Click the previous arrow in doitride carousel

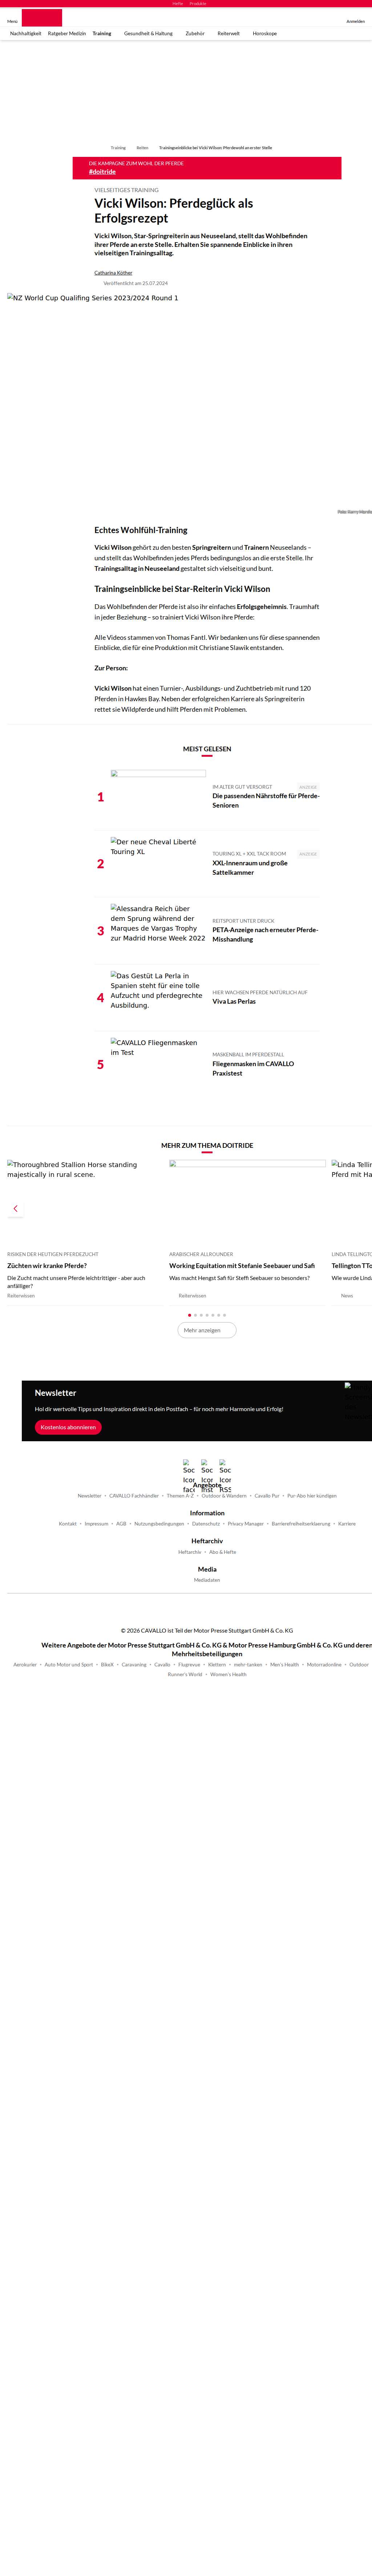point(15,1209)
